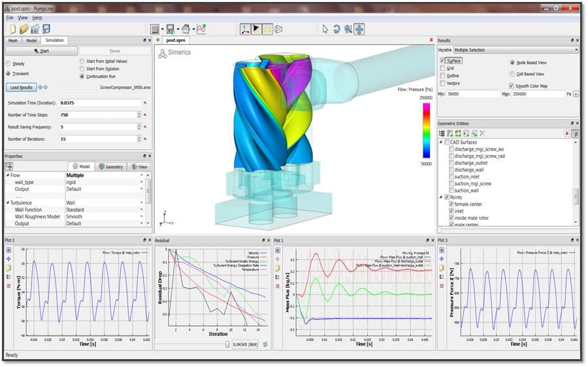Enable the Vectors checkbox
Image resolution: width=588 pixels, height=367 pixels.
click(442, 83)
